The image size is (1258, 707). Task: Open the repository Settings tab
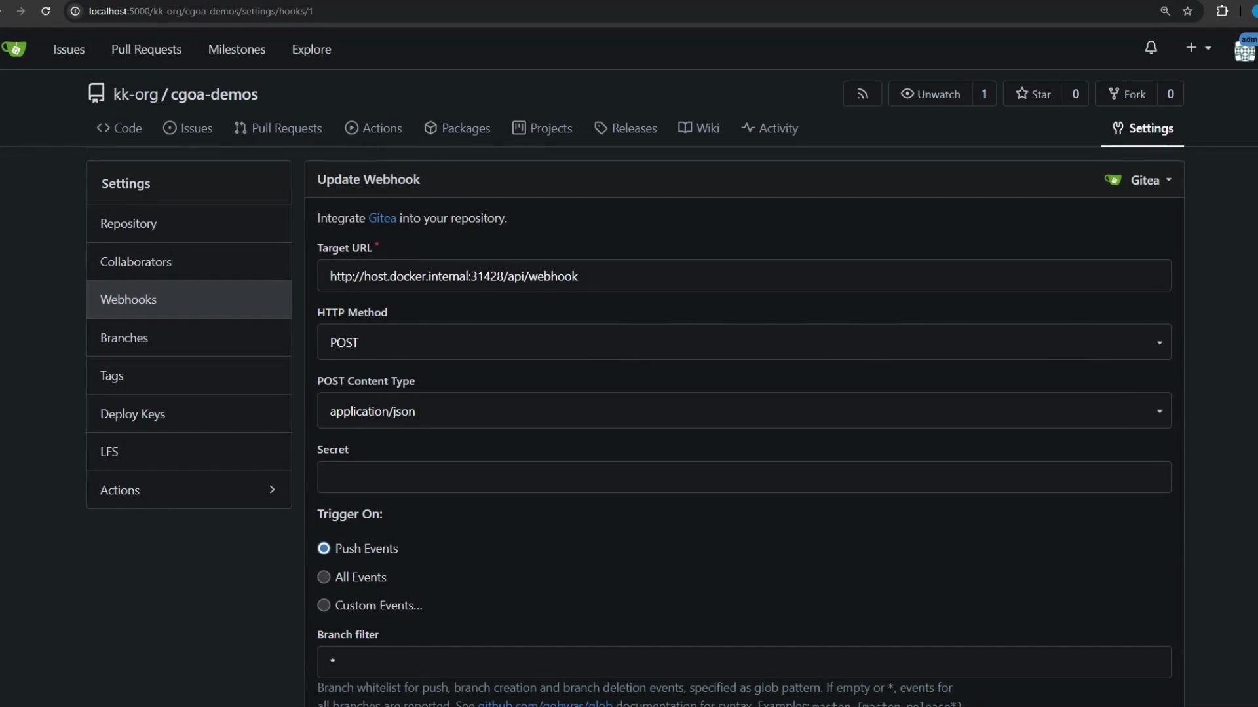[x=1142, y=128]
